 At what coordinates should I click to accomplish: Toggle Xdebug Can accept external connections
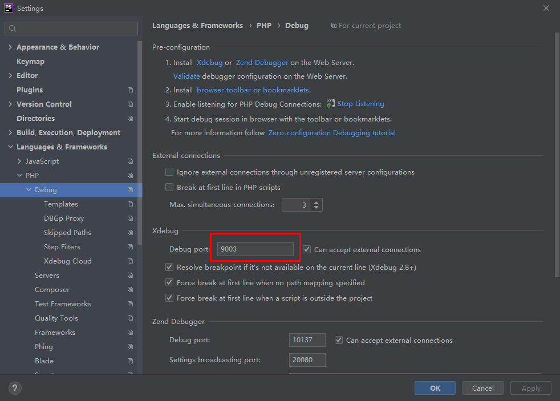307,249
